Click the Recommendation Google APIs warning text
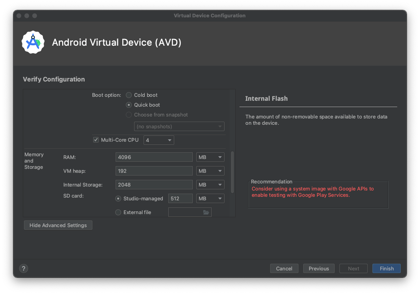420x294 pixels. tap(313, 192)
